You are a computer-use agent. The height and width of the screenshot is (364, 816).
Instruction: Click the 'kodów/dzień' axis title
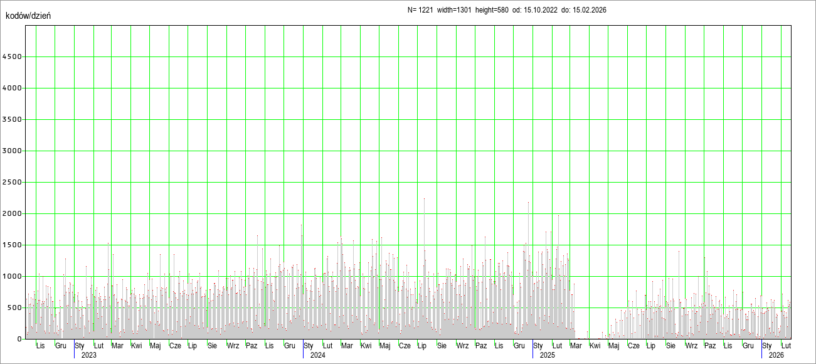(28, 15)
